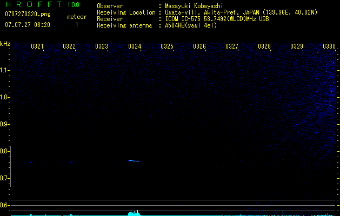Click the ICOM IC-575 receiver text

[x=217, y=19]
